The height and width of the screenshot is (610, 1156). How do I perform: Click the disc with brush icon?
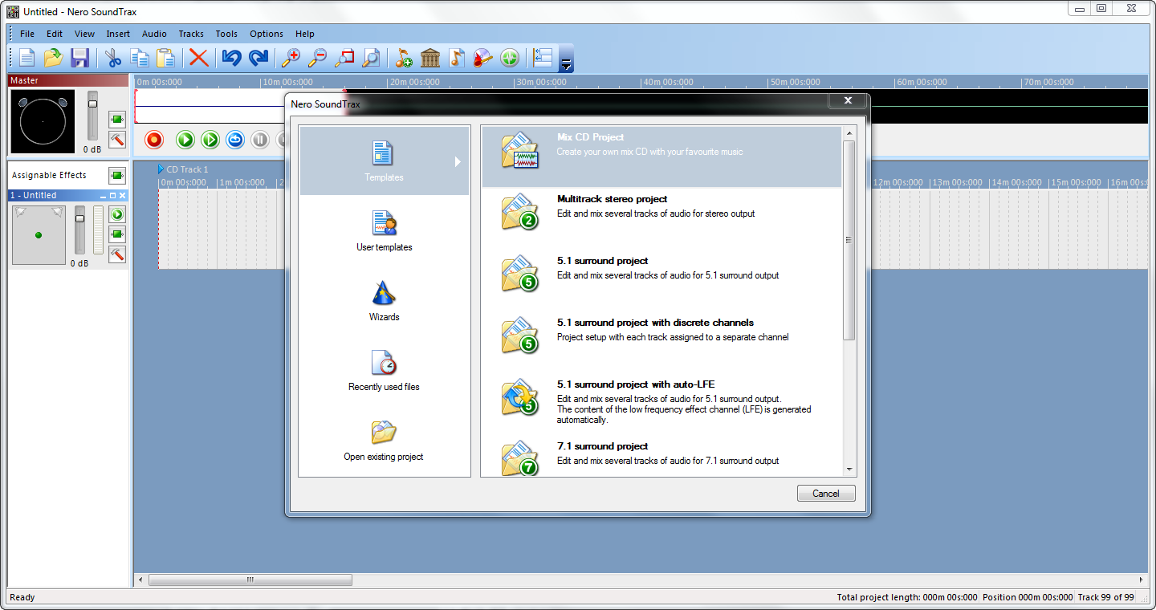coord(482,58)
